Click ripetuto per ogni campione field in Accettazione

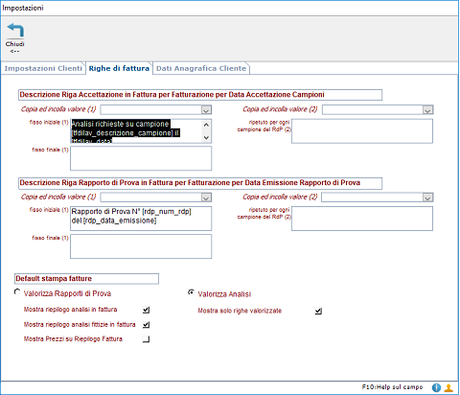coord(362,131)
